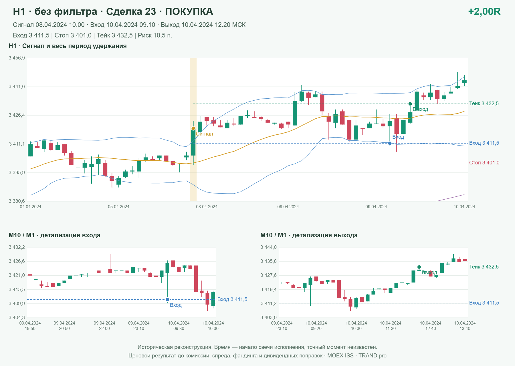Click the '10.04.2024 12:40' time label
The width and height of the screenshot is (515, 366).
coord(431,326)
